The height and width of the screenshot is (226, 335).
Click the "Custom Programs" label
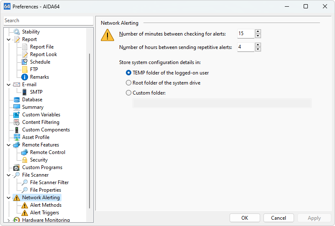[x=42, y=167]
